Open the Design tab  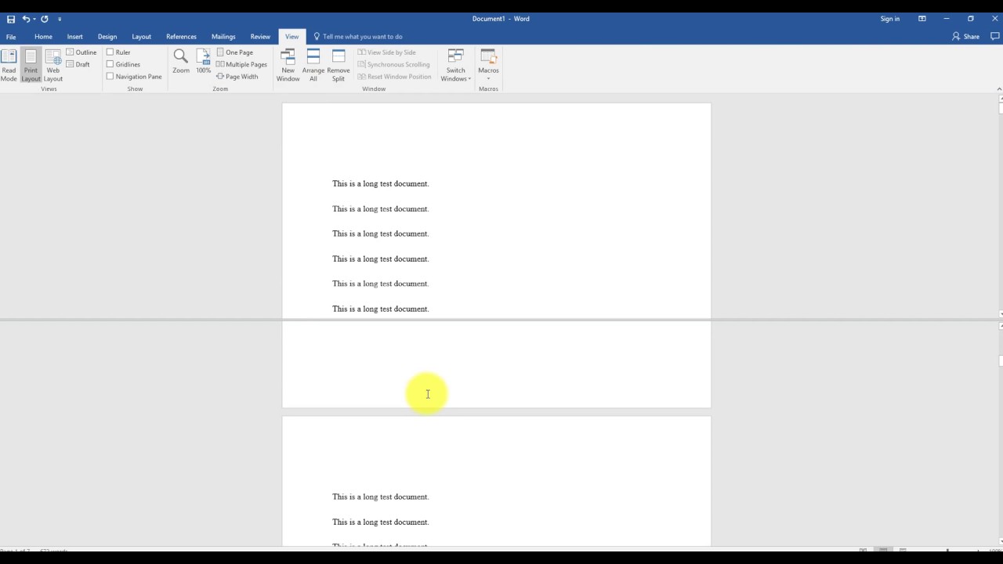(x=107, y=37)
